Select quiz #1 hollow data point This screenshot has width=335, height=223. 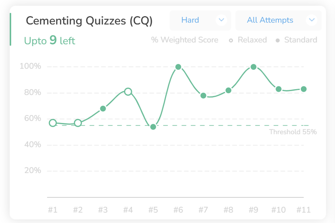(53, 123)
